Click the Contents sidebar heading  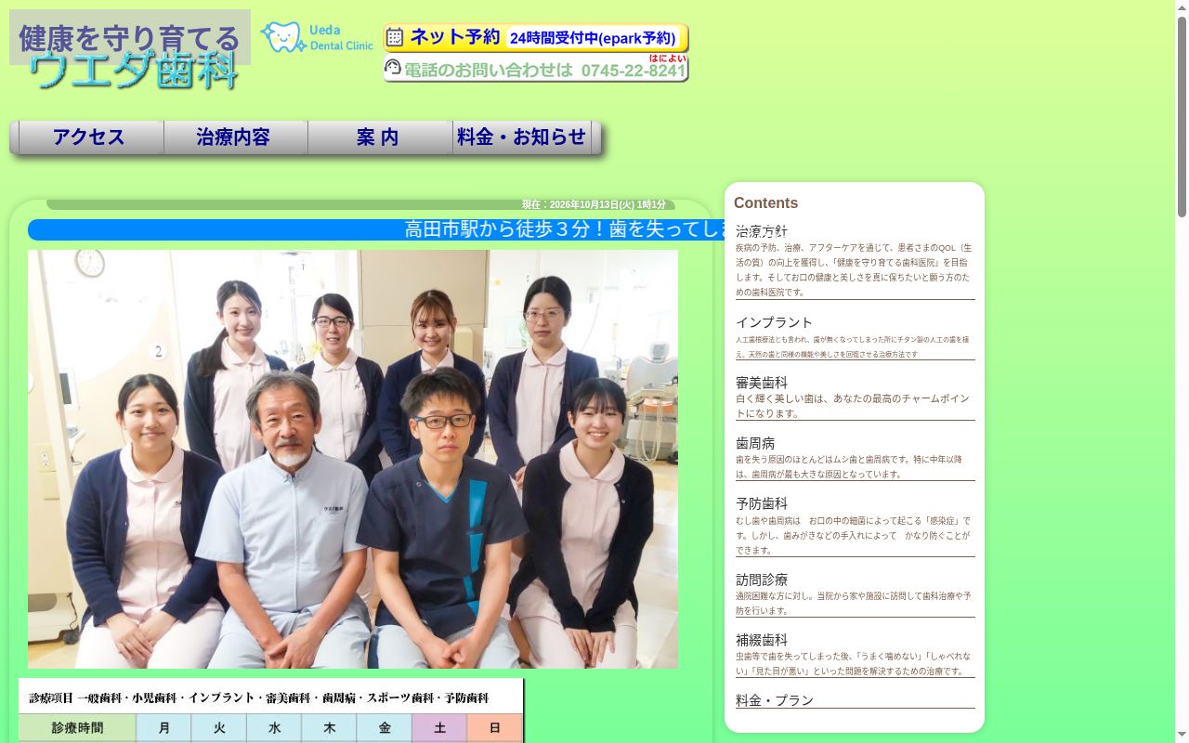[765, 203]
